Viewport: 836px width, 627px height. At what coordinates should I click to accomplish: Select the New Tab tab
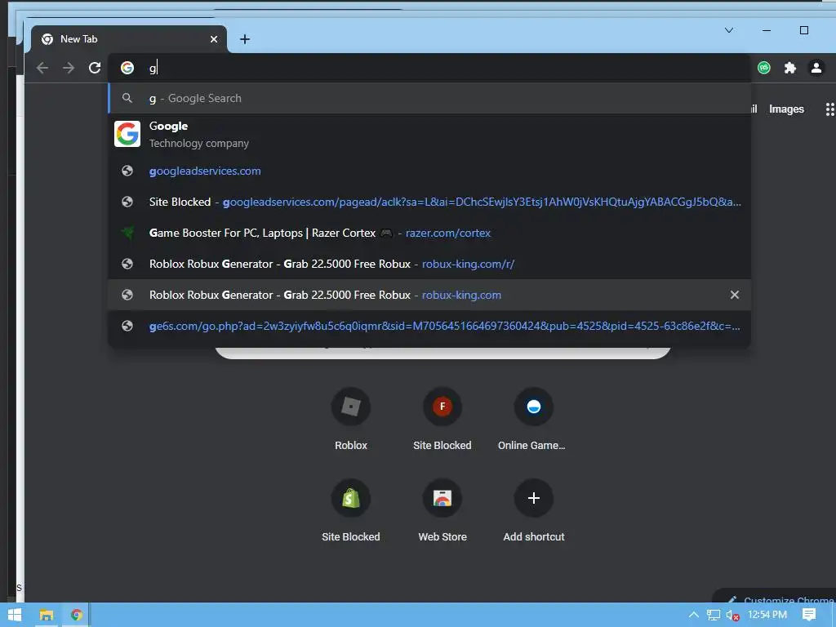click(x=129, y=39)
